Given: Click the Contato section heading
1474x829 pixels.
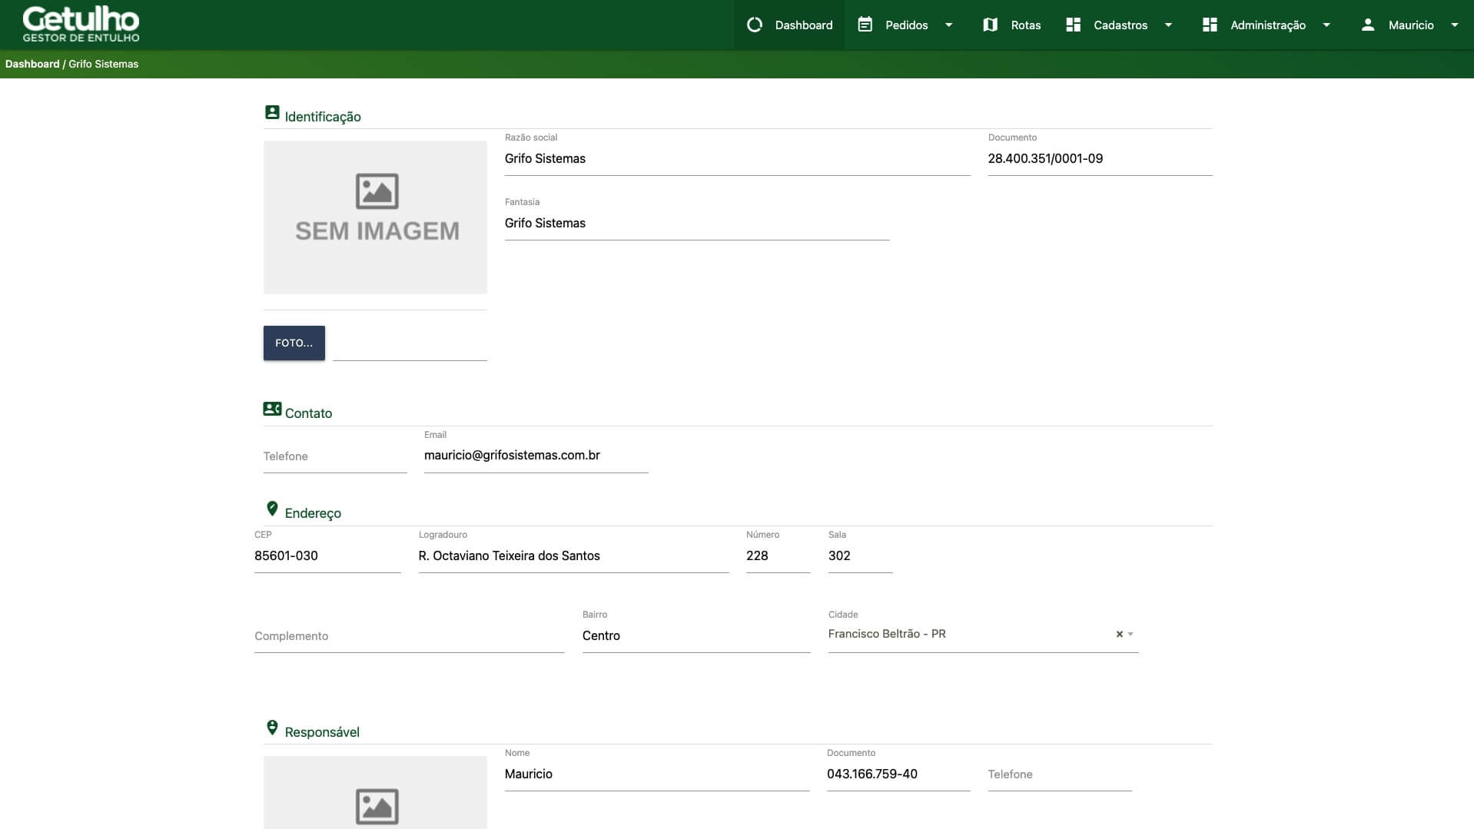Looking at the screenshot, I should (x=308, y=413).
